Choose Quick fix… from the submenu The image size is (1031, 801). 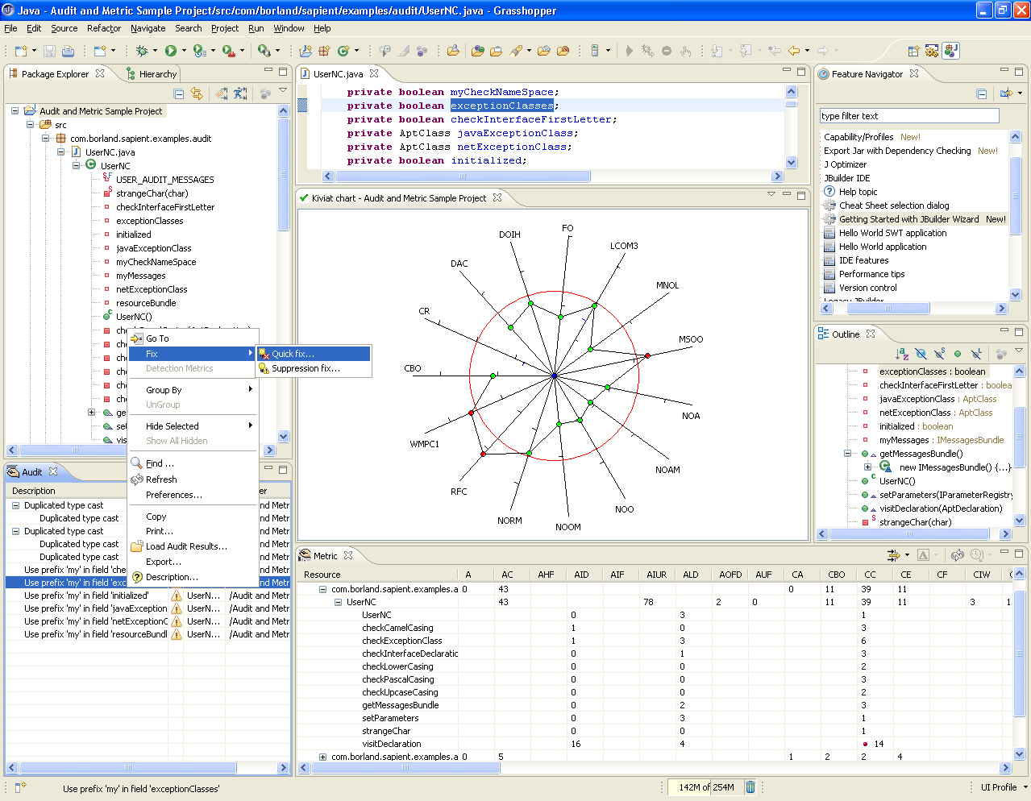(293, 354)
